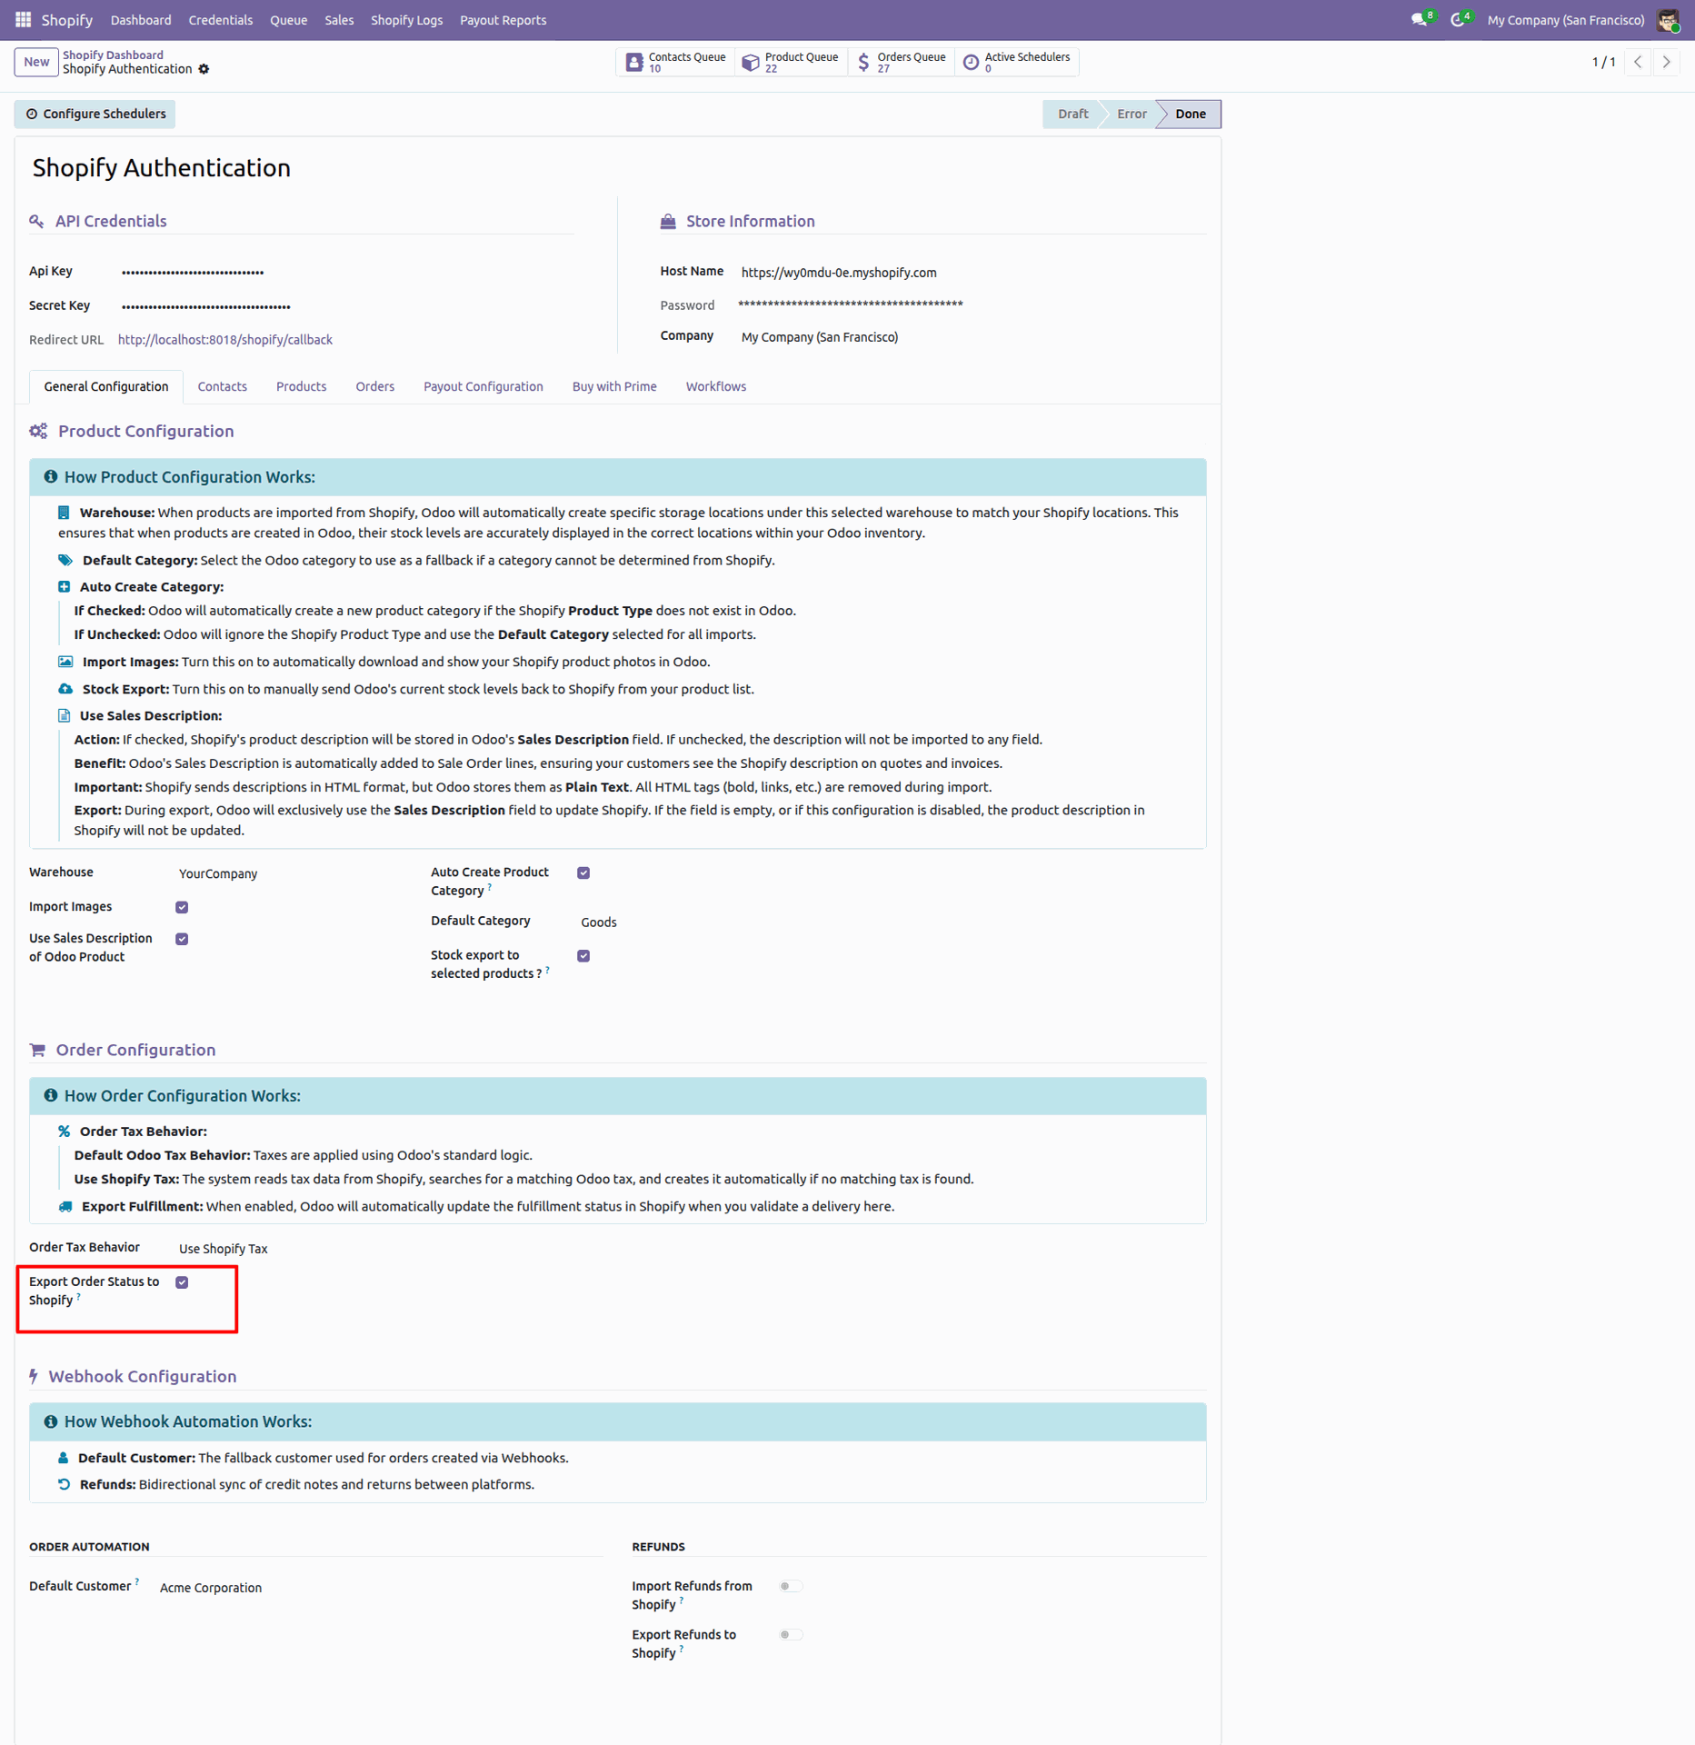1695x1745 pixels.
Task: Enable Export Refunds to Shopify toggle
Action: tap(790, 1634)
